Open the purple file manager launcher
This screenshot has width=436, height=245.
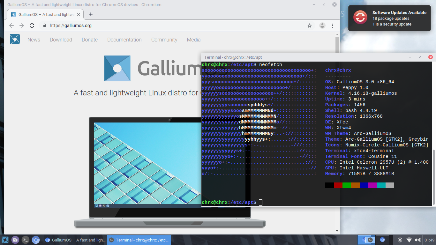[15, 240]
